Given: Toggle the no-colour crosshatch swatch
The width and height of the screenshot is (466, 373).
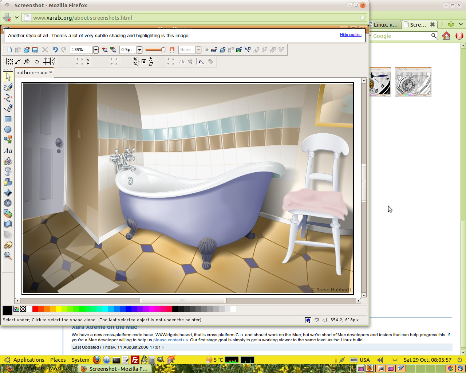Looking at the screenshot, I should point(23,309).
